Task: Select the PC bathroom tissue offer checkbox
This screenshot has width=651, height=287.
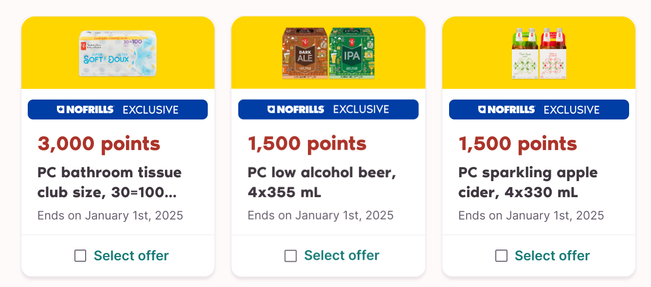Action: 80,256
